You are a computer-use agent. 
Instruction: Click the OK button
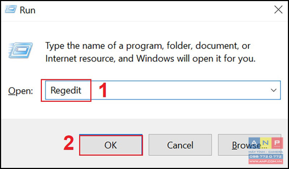pos(111,145)
